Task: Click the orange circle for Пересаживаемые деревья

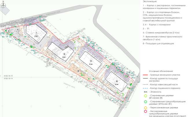Action: coord(146,106)
